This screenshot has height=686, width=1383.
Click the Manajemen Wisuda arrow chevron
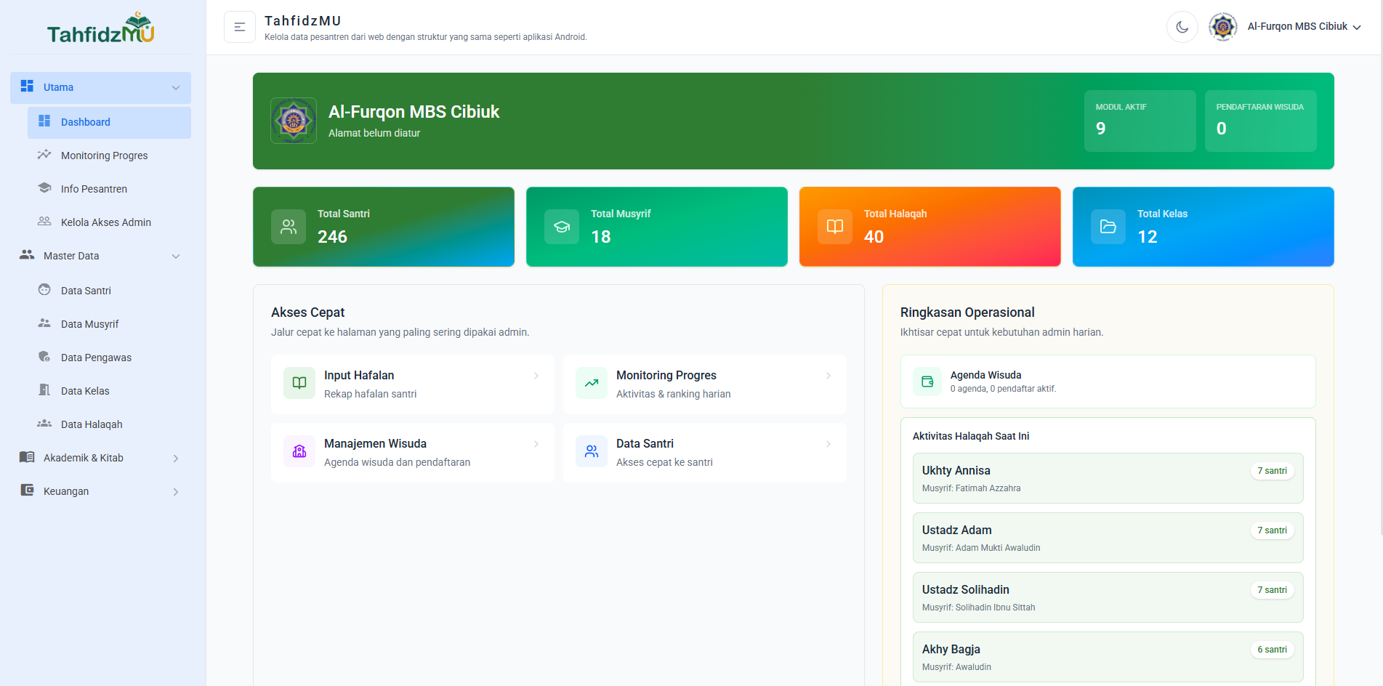pyautogui.click(x=536, y=444)
